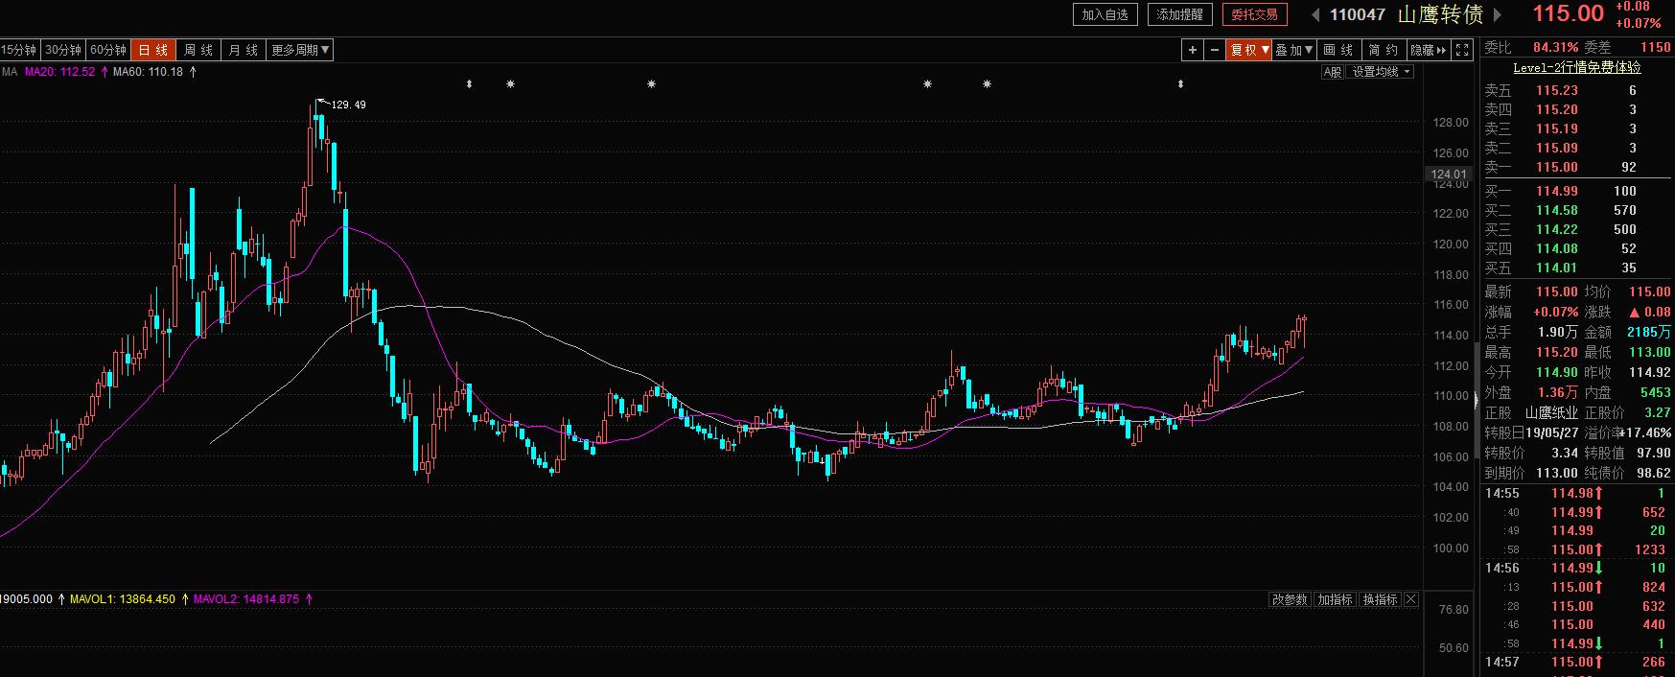Click the 纯债价 value 98.62
The image size is (1675, 677).
[1652, 473]
